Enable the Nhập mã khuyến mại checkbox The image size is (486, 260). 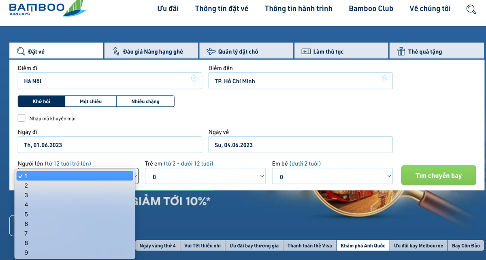pyautogui.click(x=21, y=118)
